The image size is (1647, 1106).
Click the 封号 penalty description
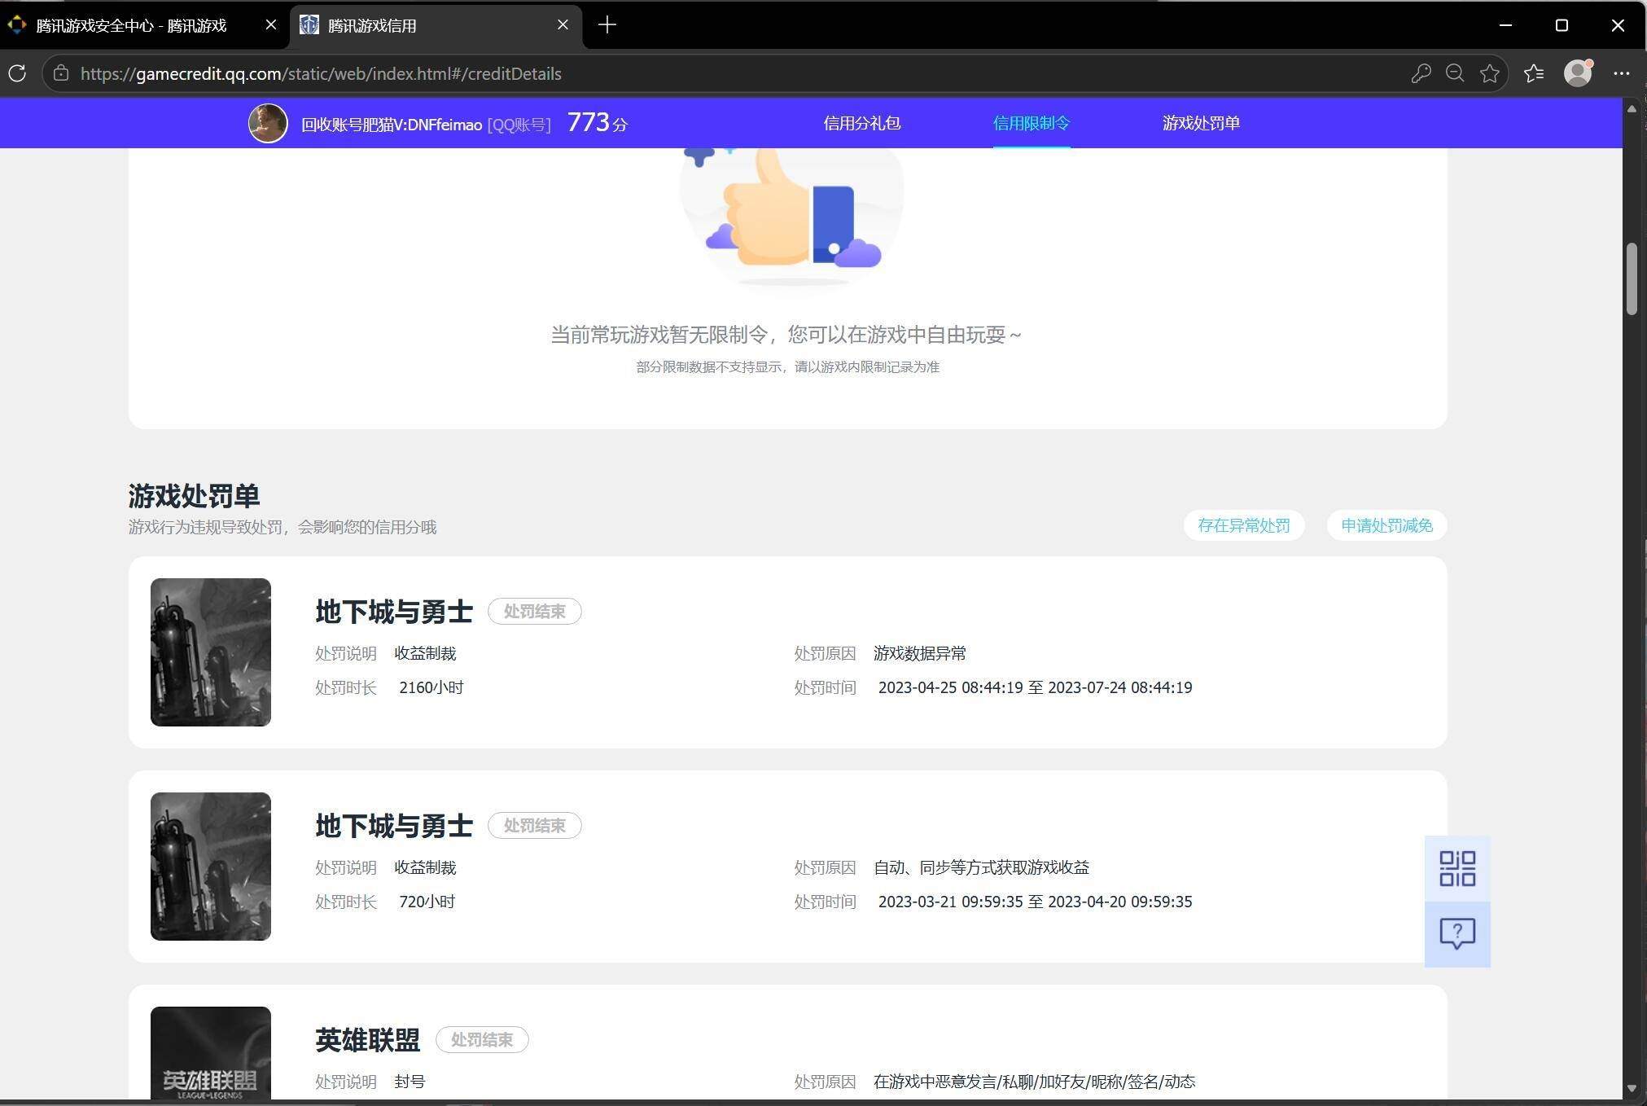(x=410, y=1082)
